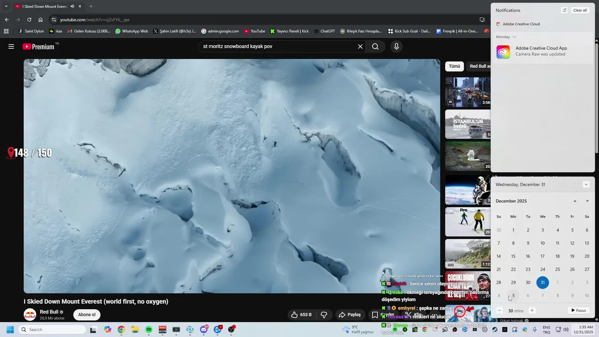Open the volume tray icon
This screenshot has width=599, height=337.
click(565, 330)
